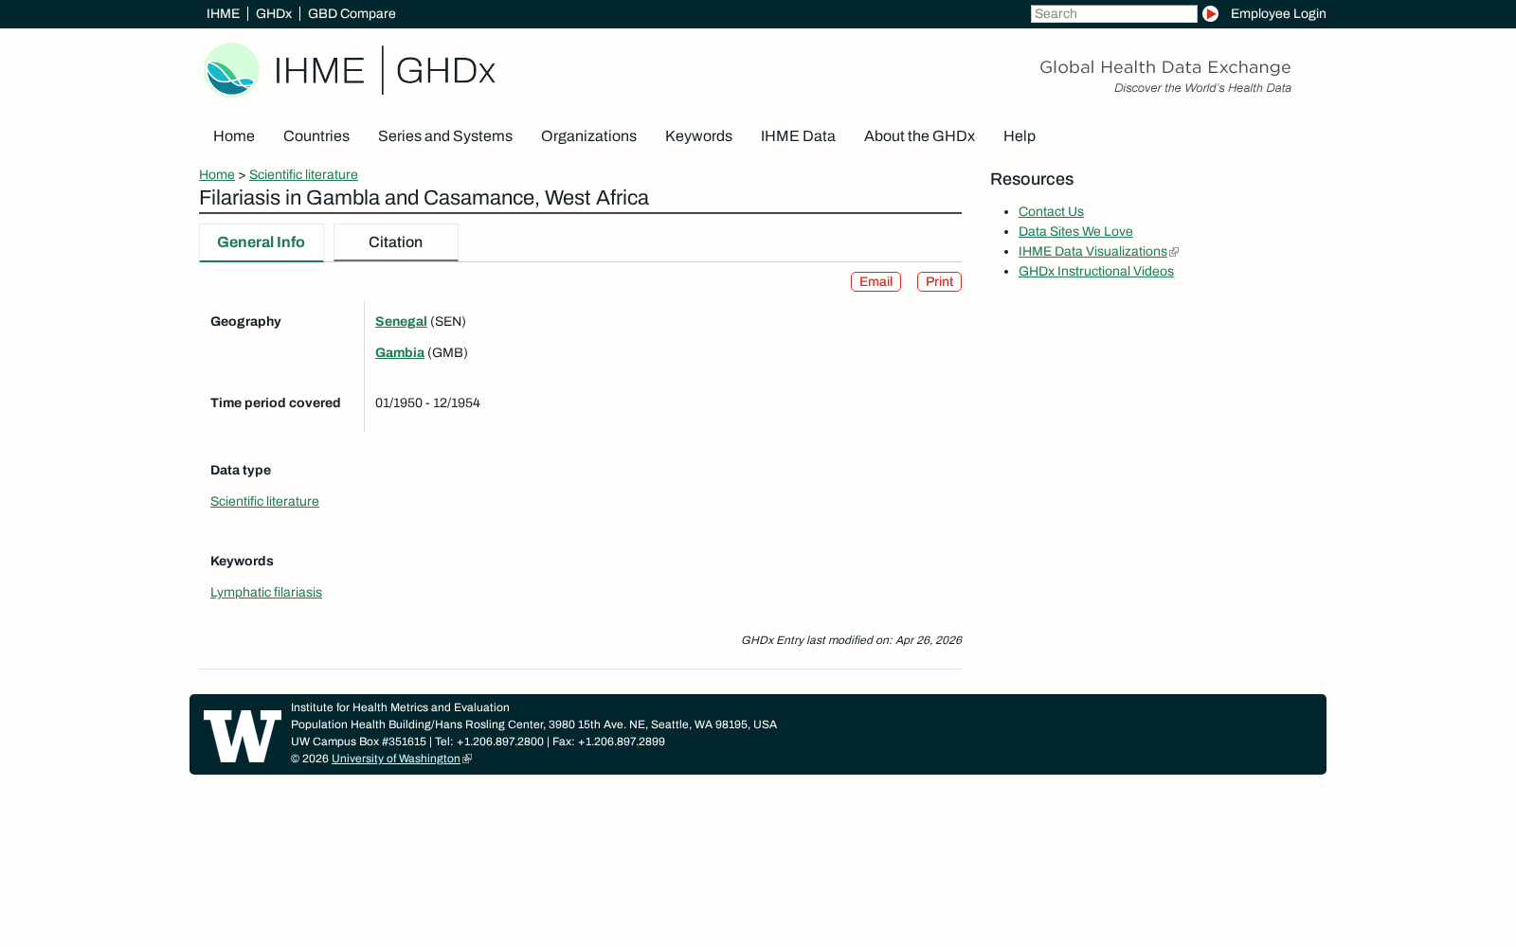Switch to the Citation tab

click(395, 242)
